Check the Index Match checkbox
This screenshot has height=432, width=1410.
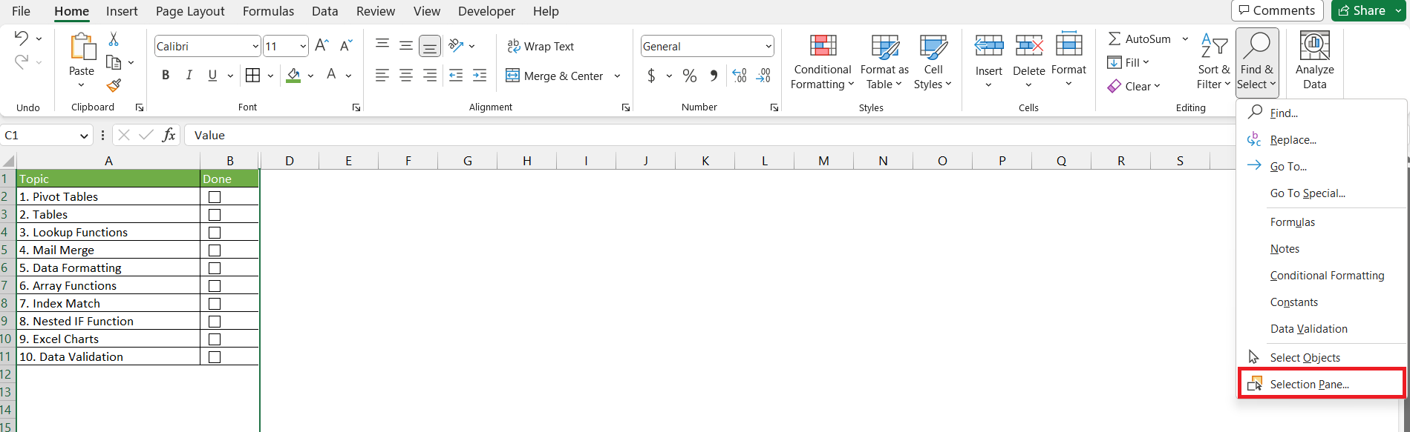click(215, 304)
